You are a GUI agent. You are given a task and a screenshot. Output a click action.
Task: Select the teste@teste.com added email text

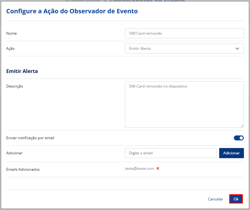[139, 169]
